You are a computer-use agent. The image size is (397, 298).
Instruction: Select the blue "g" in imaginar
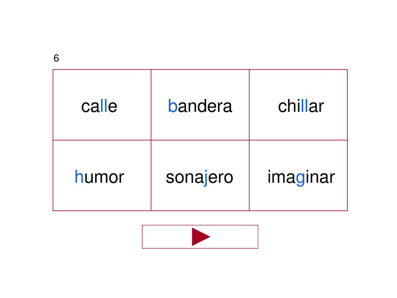(x=300, y=178)
